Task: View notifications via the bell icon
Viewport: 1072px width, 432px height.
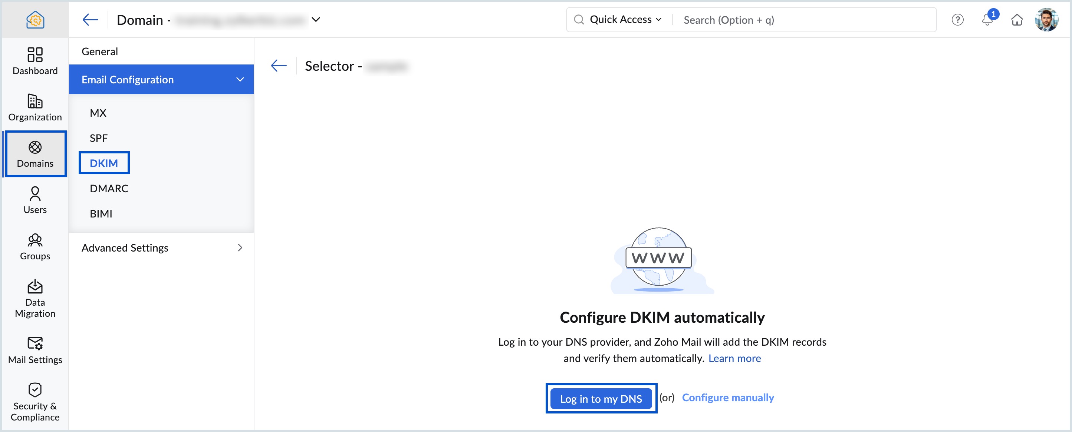Action: coord(987,20)
